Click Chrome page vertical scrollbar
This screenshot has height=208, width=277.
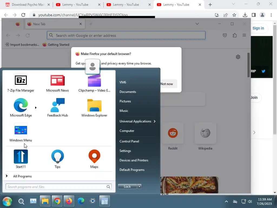pyautogui.click(x=275, y=80)
